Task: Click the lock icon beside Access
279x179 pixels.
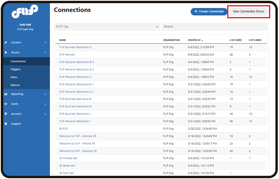Action: pyautogui.click(x=6, y=53)
